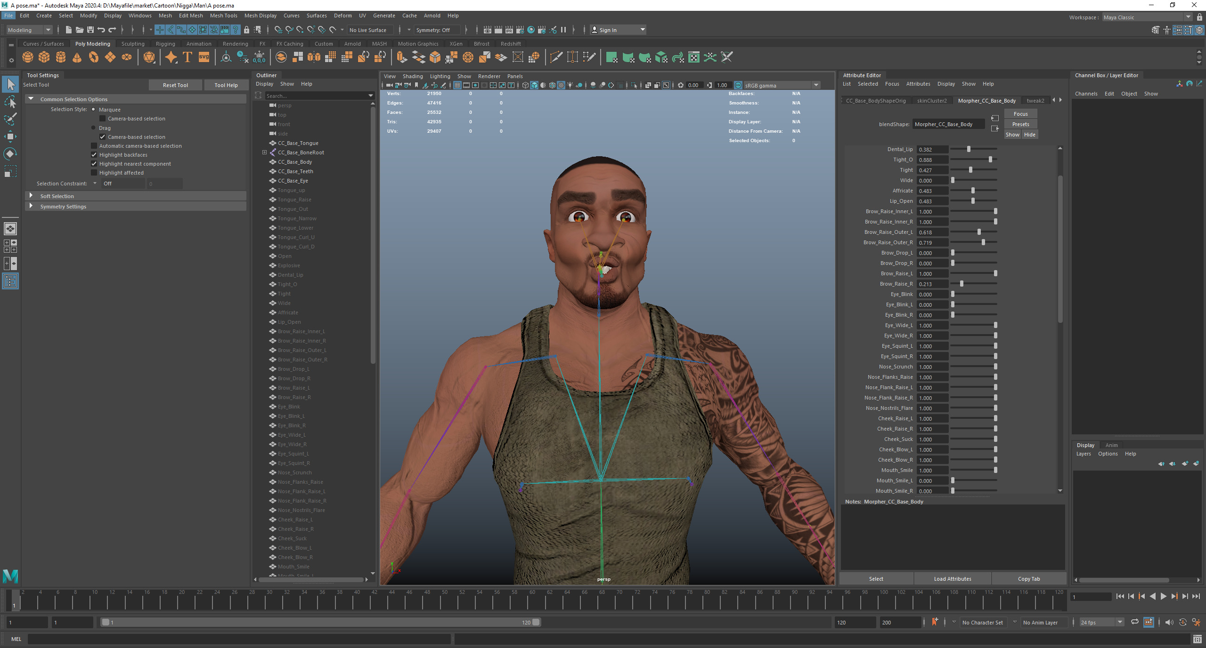Viewport: 1206px width, 648px height.
Task: Open the Modeling menu set dropdown
Action: pos(29,30)
